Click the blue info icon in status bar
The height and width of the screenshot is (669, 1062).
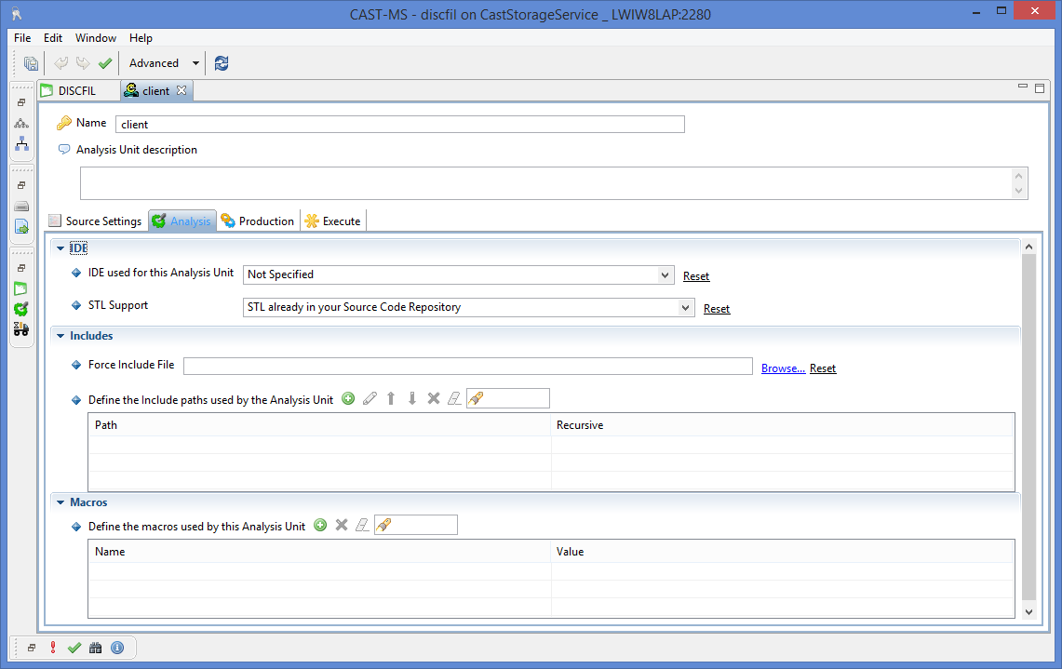pyautogui.click(x=117, y=648)
